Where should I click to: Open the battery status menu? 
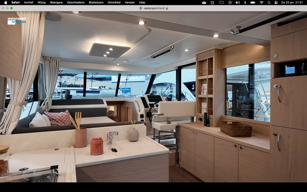click(253, 2)
